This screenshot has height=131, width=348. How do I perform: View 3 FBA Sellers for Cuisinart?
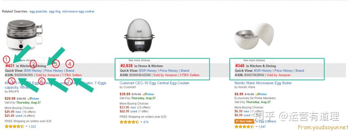(x=189, y=75)
